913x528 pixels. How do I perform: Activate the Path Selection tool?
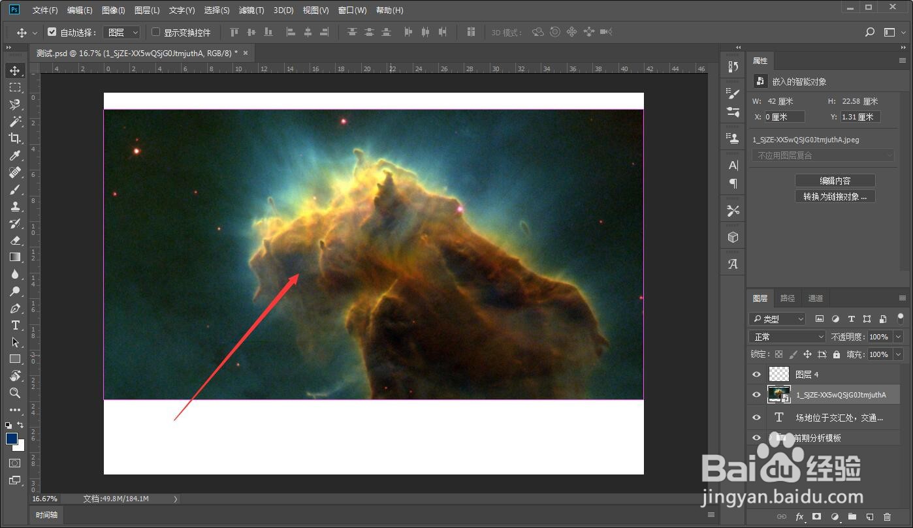click(15, 342)
